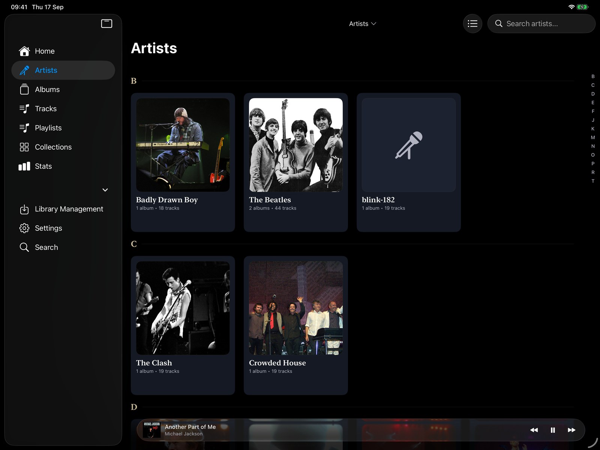Click the Library Management import icon
The image size is (600, 450).
tap(24, 209)
